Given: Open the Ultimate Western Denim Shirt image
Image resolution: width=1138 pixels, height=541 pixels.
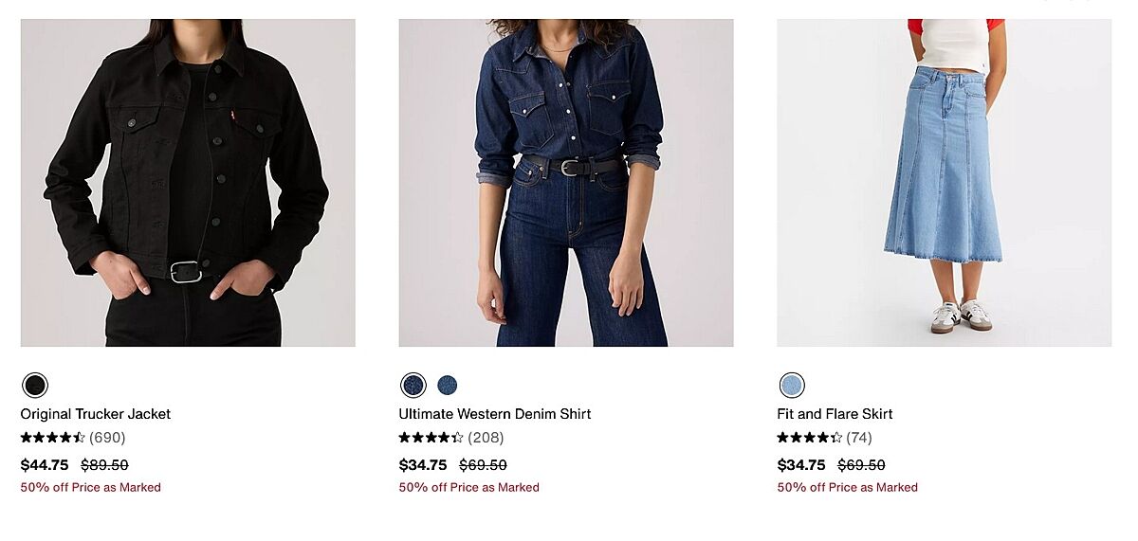Looking at the screenshot, I should tap(566, 183).
